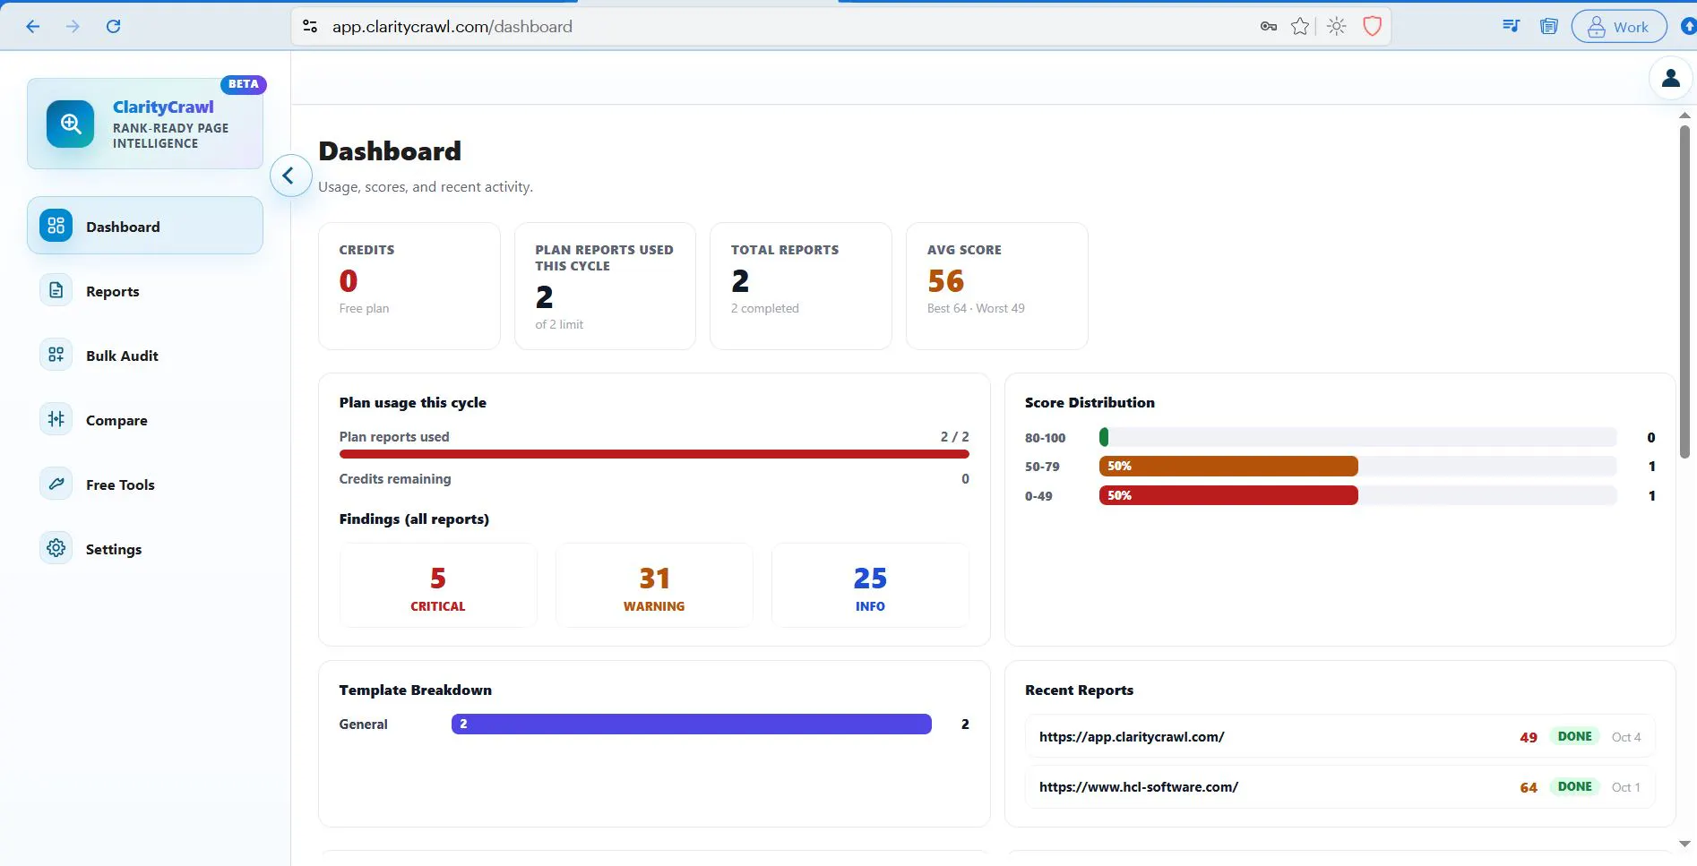
Task: Collapse the sidebar with the chevron button
Action: coord(290,176)
